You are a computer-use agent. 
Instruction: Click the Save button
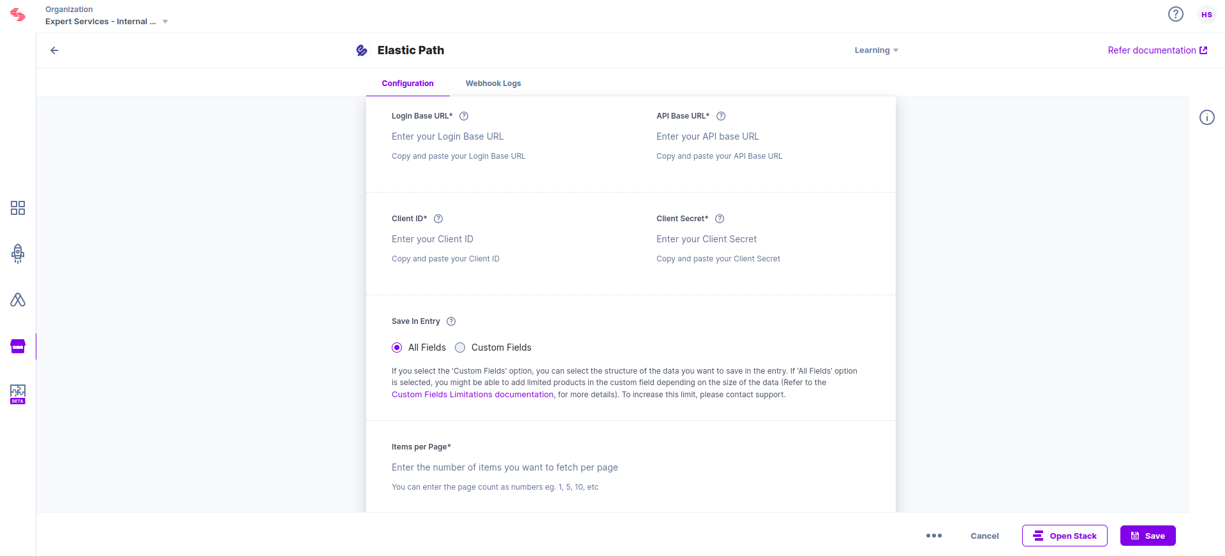(1148, 536)
